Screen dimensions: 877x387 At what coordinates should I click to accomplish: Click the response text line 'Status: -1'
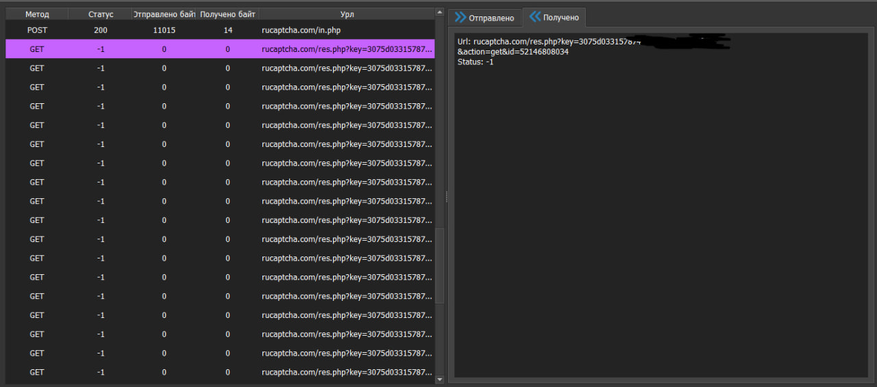(475, 62)
